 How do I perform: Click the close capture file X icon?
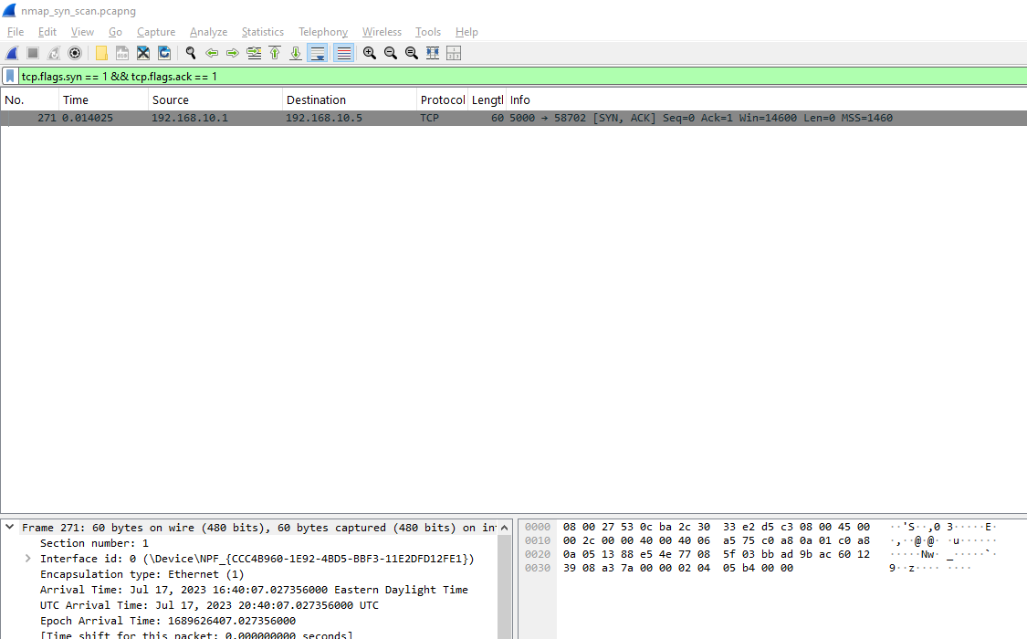click(142, 52)
